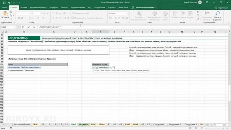Click the Tell Me lightbulb icon
The width and height of the screenshot is (231, 130).
pos(133,8)
